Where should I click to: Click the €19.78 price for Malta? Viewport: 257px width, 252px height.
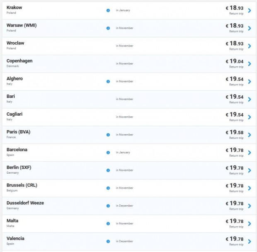(235, 221)
